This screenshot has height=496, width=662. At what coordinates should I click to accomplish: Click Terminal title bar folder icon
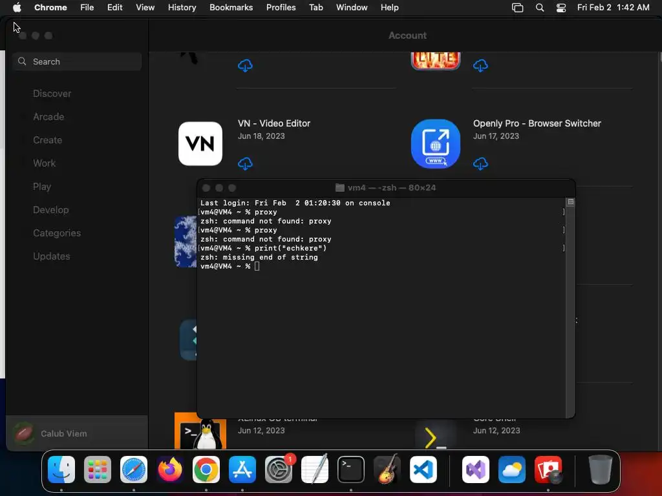point(340,188)
